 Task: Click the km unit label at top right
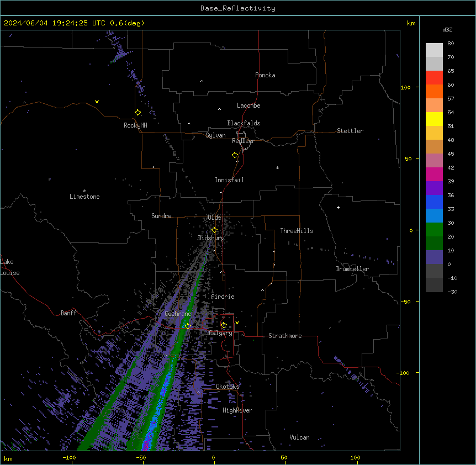click(411, 23)
